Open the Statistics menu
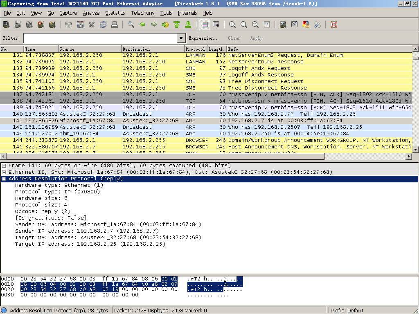 point(115,13)
